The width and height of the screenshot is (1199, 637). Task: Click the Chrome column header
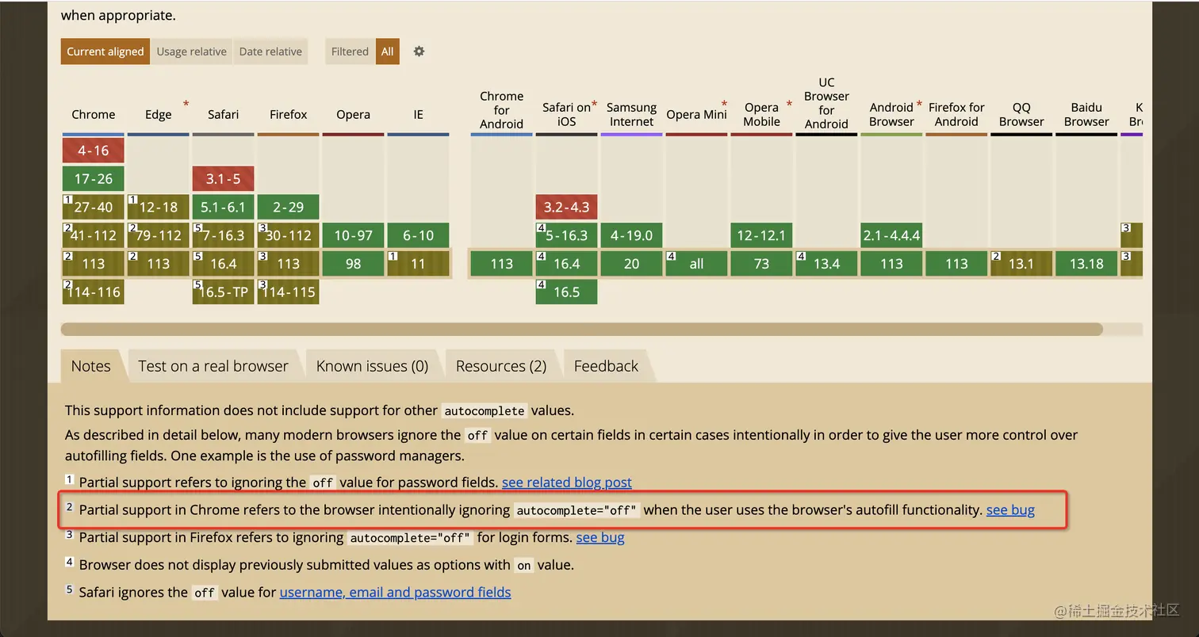click(x=94, y=114)
